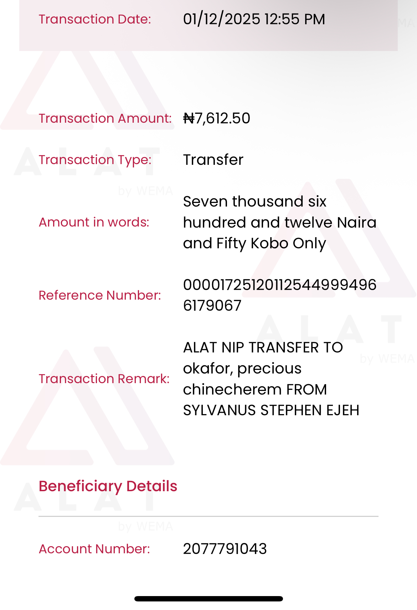
Task: Tap the divider line under Beneficiary Details
Action: 208,516
